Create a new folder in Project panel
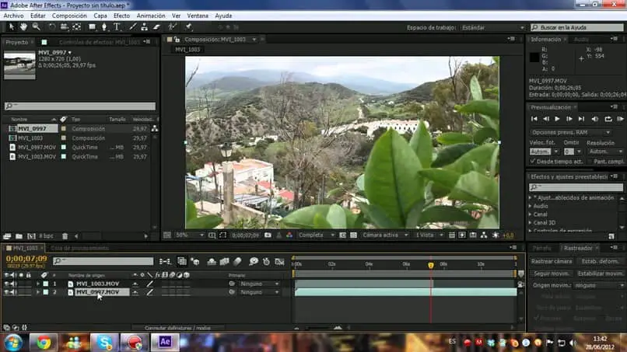This screenshot has height=352, width=627. pyautogui.click(x=18, y=235)
